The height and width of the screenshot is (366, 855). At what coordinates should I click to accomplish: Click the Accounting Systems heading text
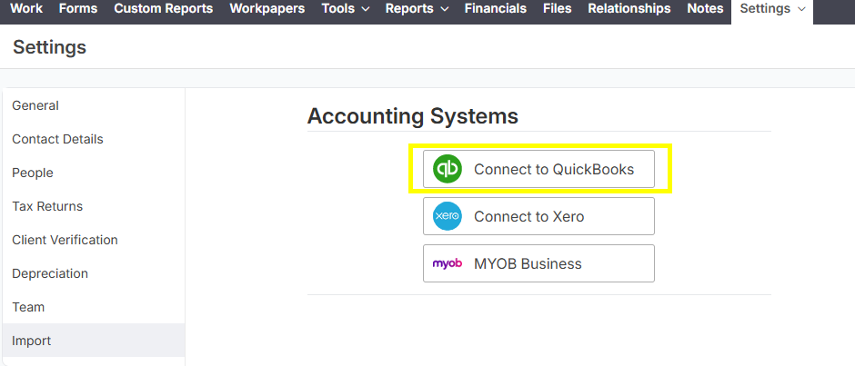pos(413,116)
